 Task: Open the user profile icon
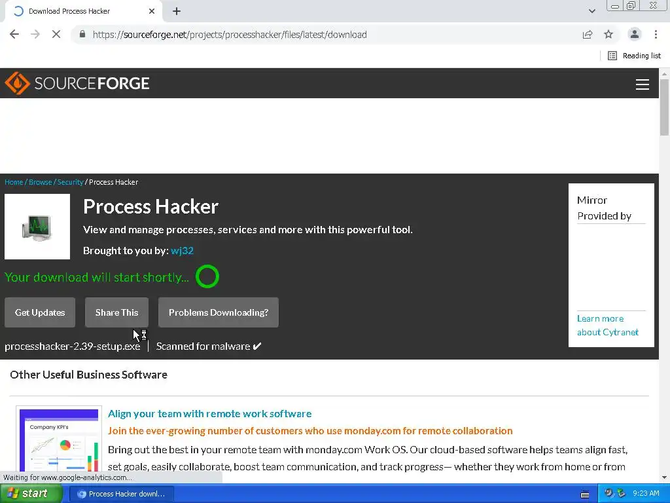click(x=635, y=34)
